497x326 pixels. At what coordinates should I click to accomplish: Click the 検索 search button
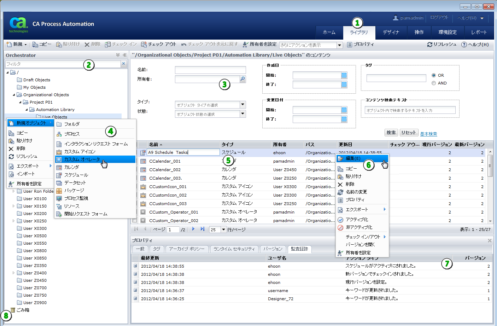391,133
